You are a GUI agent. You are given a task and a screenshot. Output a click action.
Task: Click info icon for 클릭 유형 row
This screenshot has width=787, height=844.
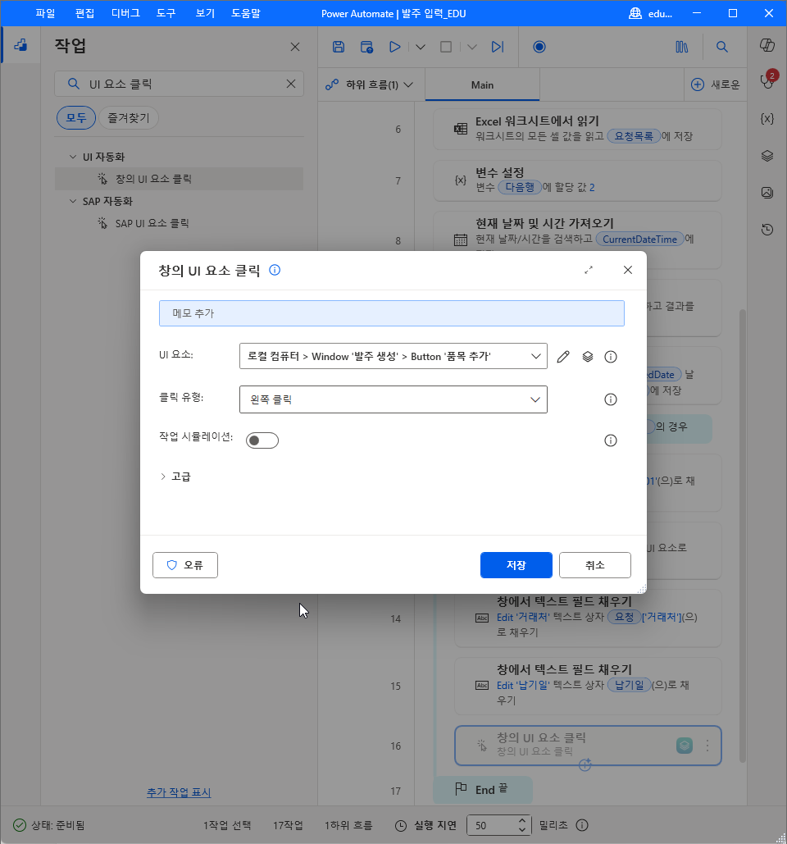(611, 399)
